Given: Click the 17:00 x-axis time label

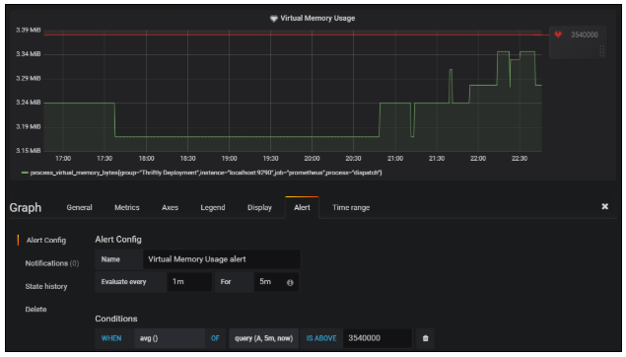Looking at the screenshot, I should click(x=63, y=159).
